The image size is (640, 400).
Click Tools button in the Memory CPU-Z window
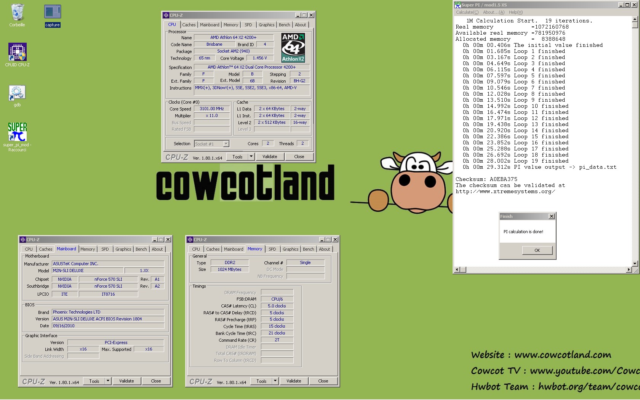tap(261, 381)
